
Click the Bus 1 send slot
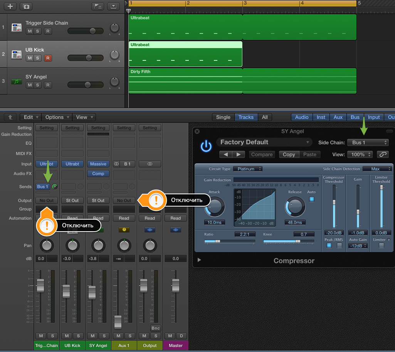click(42, 187)
